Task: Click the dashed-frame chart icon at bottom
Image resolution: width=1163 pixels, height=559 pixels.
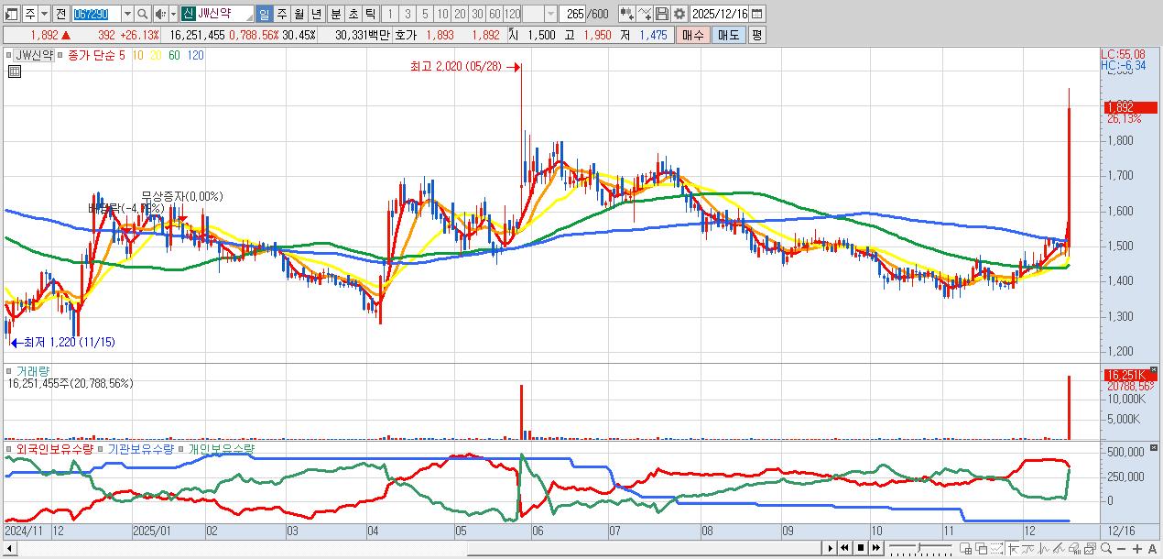Action: (997, 549)
